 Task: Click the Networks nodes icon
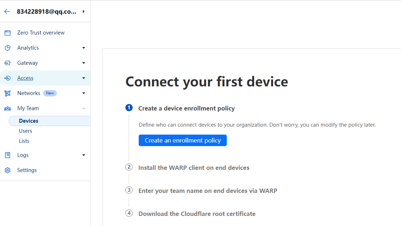coord(8,93)
